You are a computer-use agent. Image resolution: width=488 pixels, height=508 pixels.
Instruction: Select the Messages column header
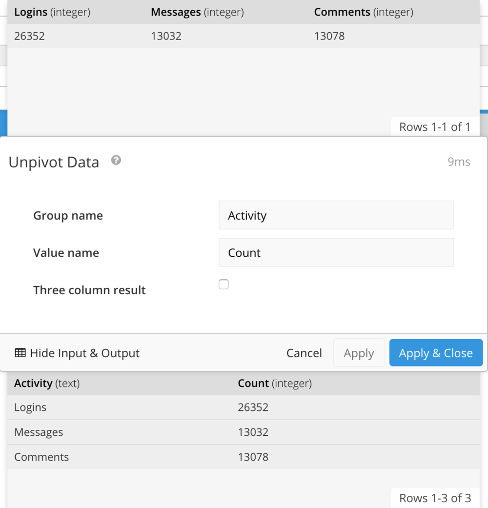[197, 12]
